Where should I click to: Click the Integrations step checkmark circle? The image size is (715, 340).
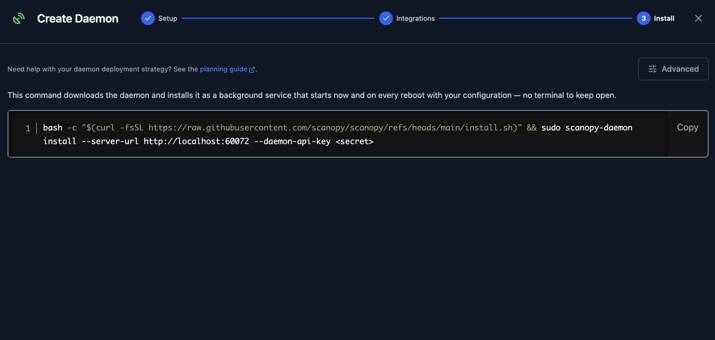pyautogui.click(x=386, y=18)
